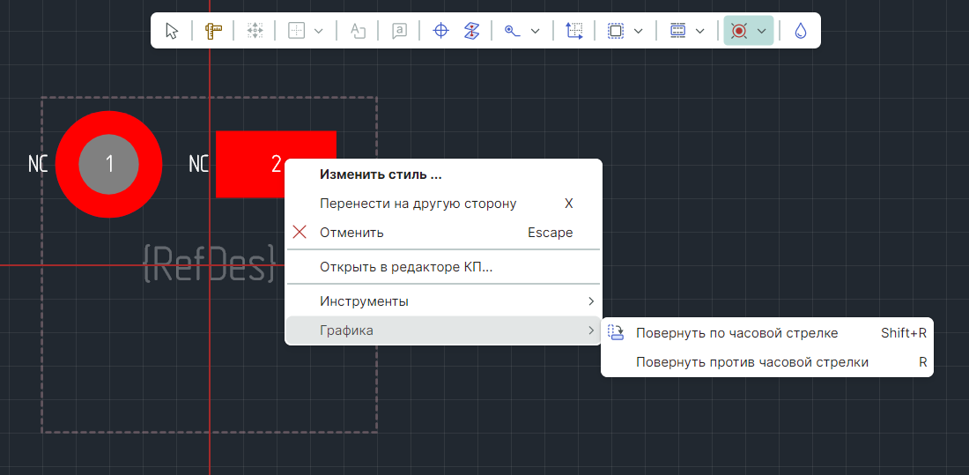The image size is (969, 475).
Task: Select the arrow pointer tool
Action: click(172, 30)
